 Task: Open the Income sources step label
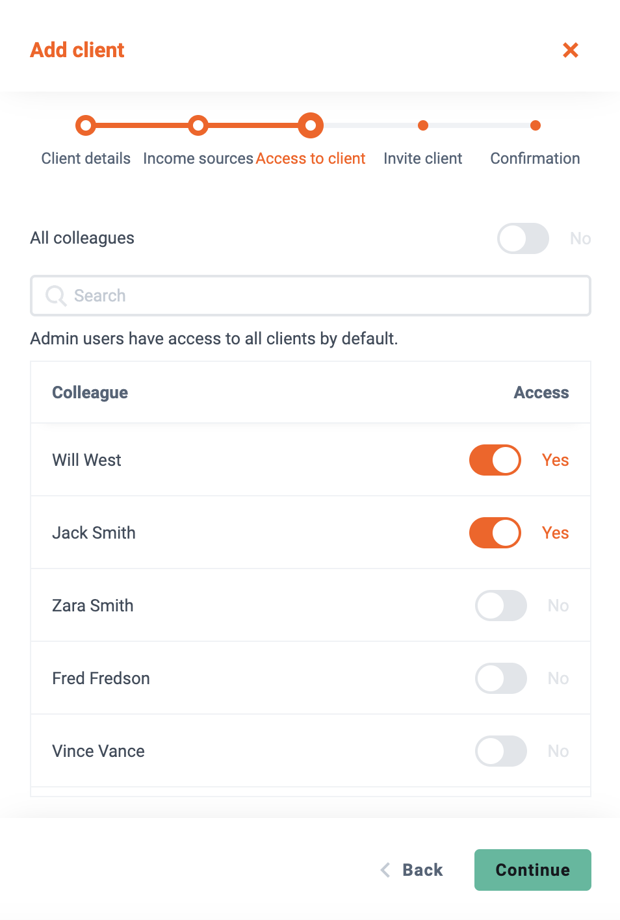click(198, 159)
